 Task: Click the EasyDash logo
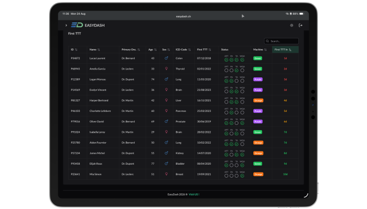click(88, 25)
